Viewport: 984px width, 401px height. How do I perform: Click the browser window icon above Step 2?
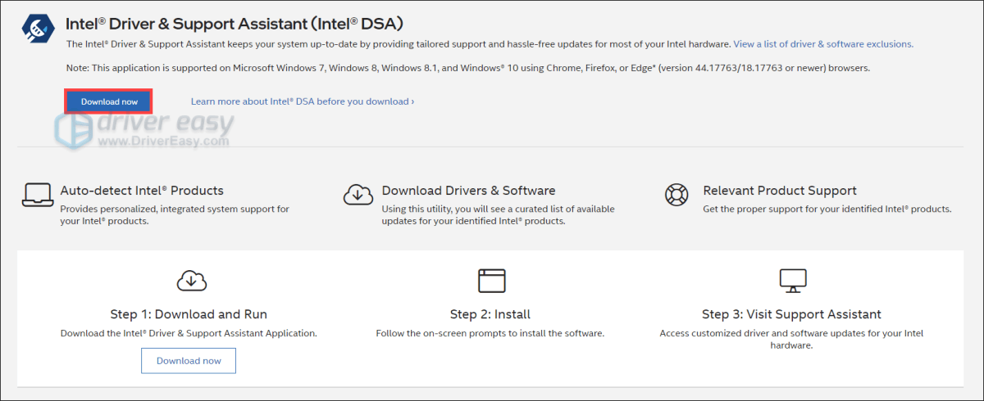coord(491,281)
